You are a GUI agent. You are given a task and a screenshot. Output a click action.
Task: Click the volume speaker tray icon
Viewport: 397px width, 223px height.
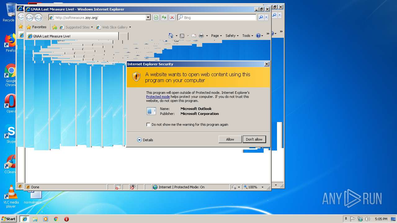[368, 219]
